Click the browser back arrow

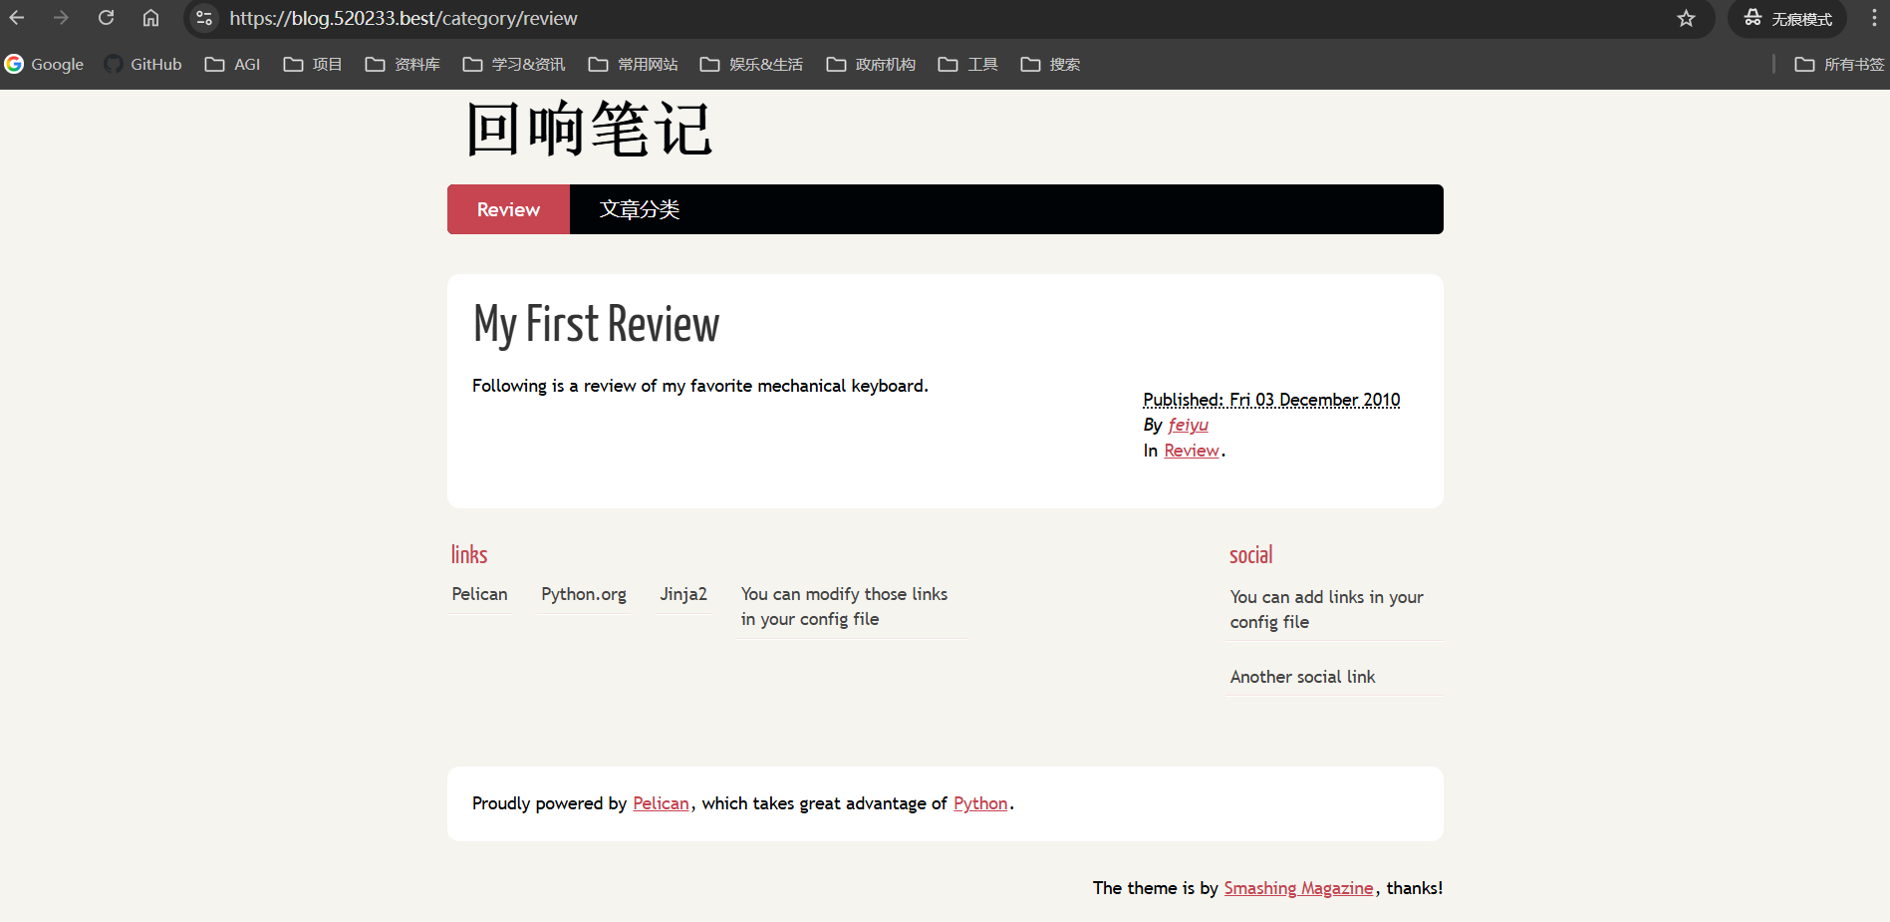click(17, 18)
